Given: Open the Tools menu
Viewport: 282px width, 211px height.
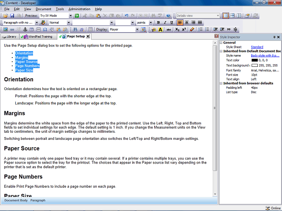Looking at the screenshot, I should 60,9.
